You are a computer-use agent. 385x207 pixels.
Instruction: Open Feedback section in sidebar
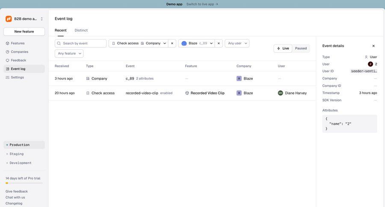tap(18, 60)
